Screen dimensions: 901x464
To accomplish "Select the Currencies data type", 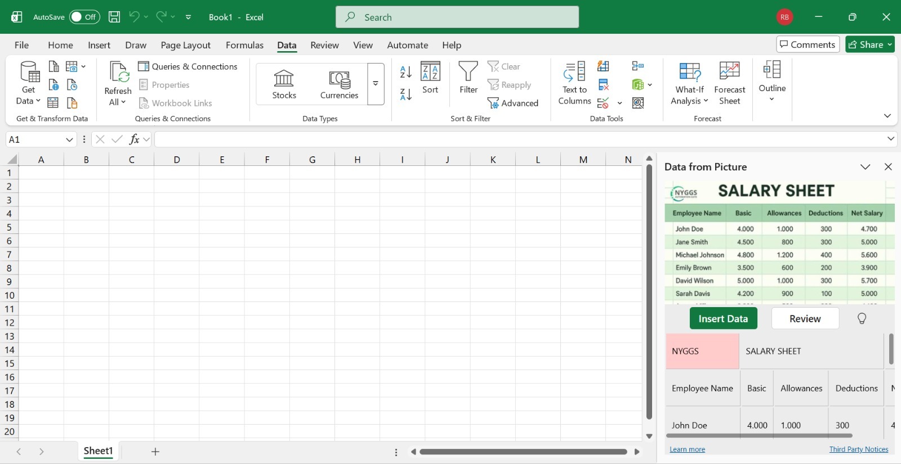I will tap(339, 84).
